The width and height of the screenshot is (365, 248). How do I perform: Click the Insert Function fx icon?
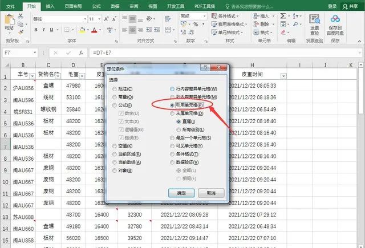coord(81,53)
